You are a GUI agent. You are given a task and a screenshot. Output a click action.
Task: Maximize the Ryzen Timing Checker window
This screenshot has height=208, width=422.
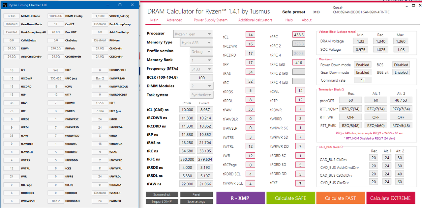[120, 5]
